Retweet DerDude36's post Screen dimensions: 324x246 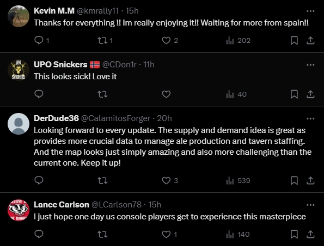point(102,180)
